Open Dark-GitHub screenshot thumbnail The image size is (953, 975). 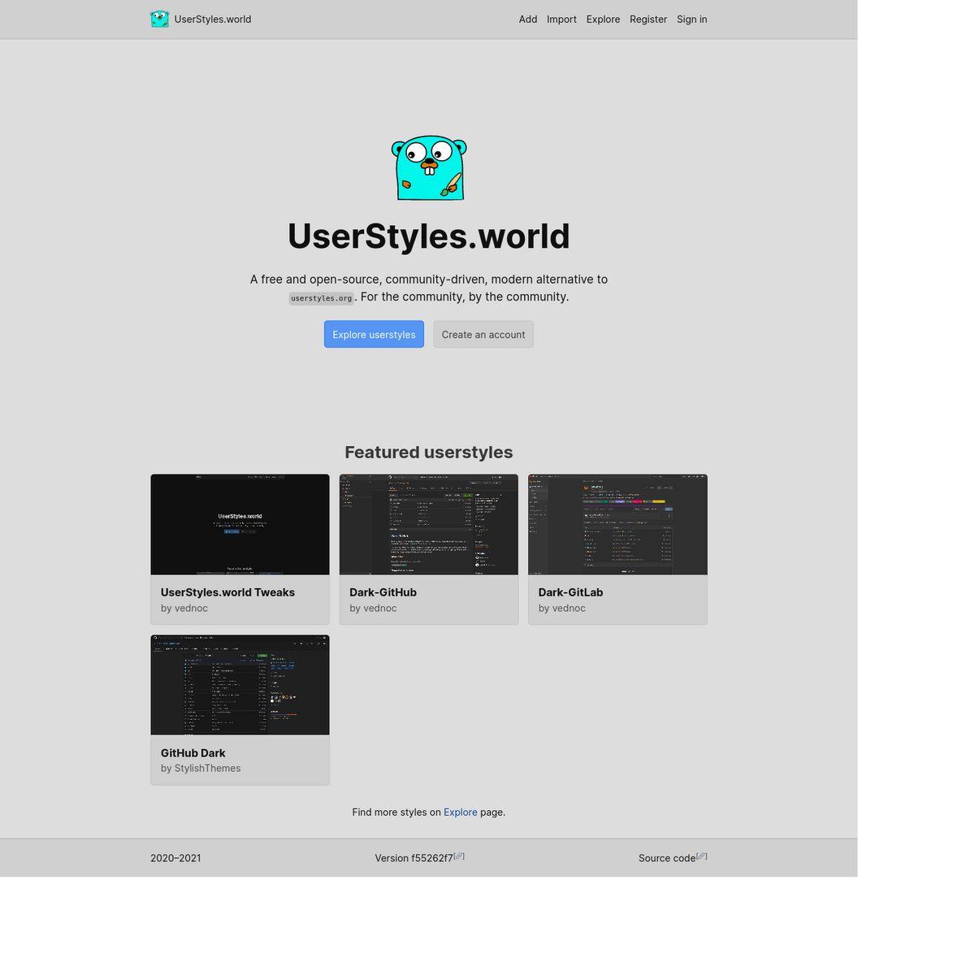429,524
